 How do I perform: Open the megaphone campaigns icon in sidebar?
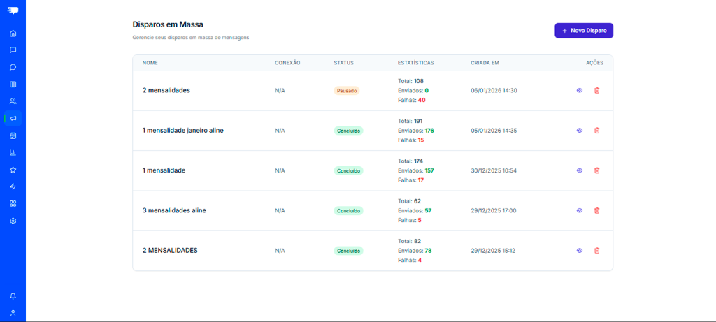click(x=13, y=118)
